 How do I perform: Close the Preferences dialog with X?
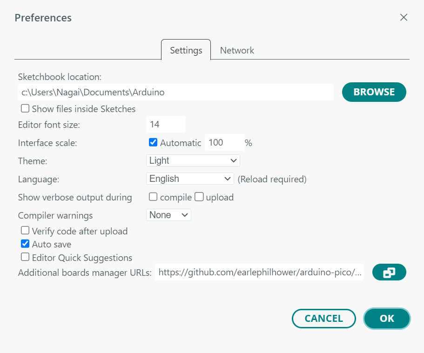pos(404,18)
